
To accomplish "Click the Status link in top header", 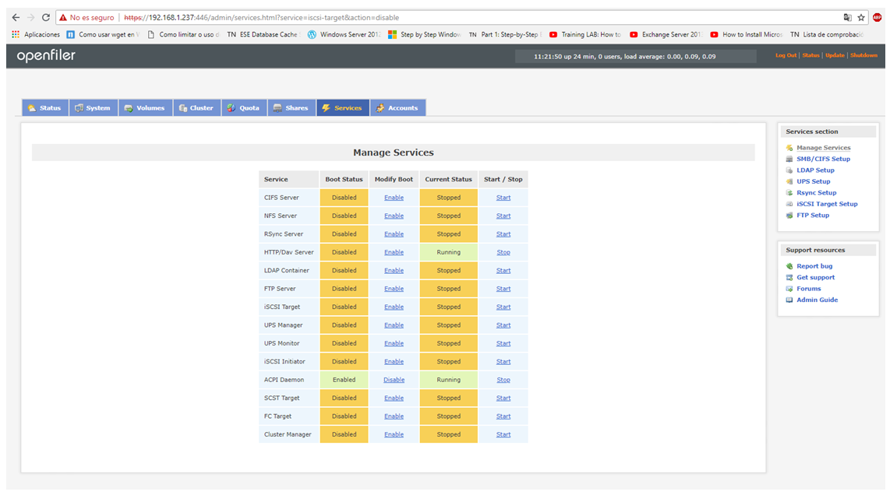I will coord(811,55).
